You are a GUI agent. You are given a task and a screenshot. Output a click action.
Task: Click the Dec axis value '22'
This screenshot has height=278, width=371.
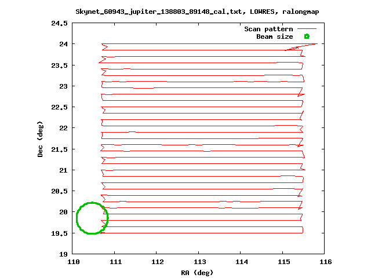click(x=63, y=128)
